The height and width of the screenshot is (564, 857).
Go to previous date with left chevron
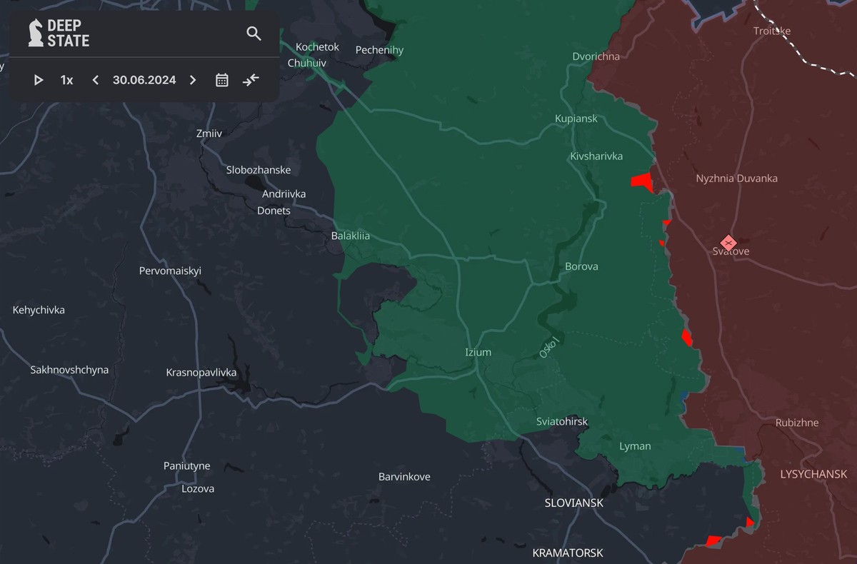(96, 80)
